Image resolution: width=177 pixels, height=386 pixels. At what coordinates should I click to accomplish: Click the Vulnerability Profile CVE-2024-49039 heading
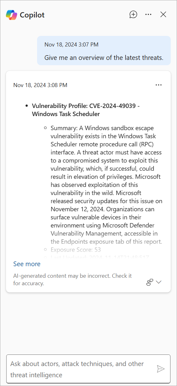pyautogui.click(x=86, y=110)
